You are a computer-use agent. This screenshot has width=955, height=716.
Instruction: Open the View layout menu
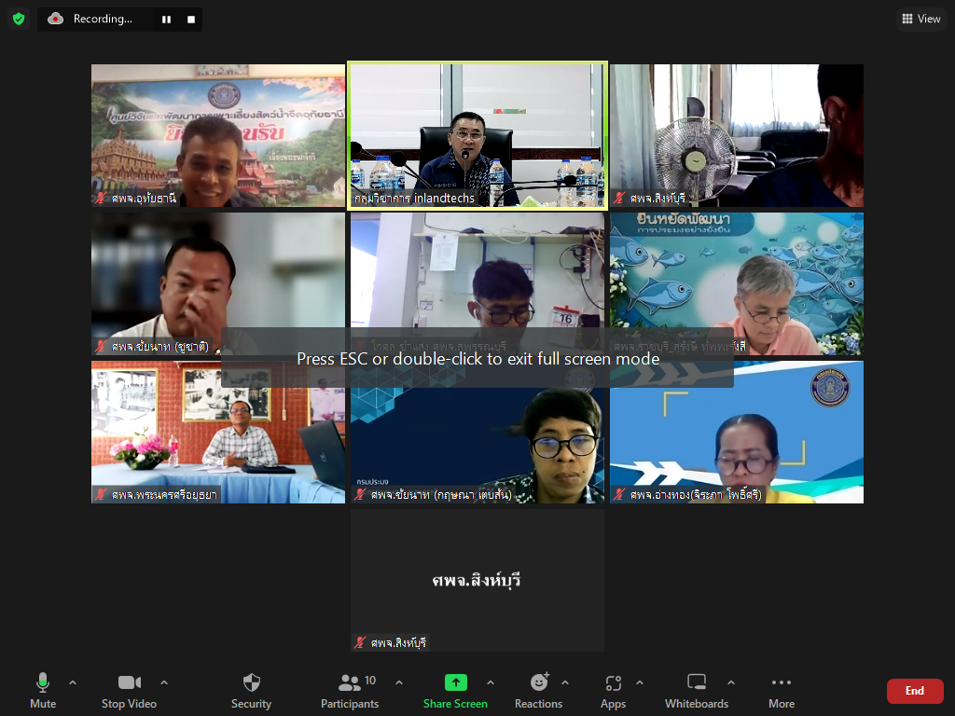pos(920,19)
